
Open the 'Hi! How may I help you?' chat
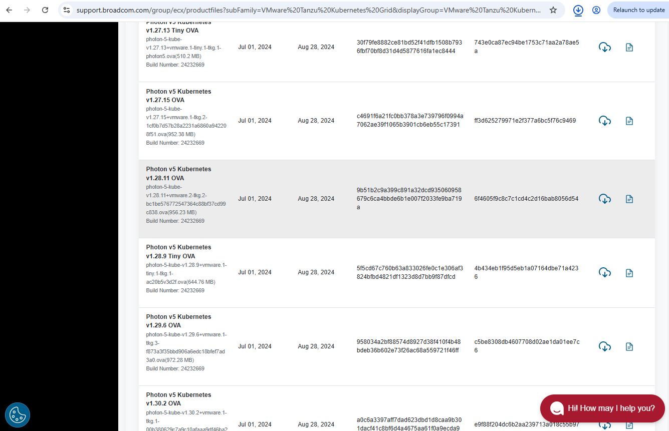pyautogui.click(x=602, y=408)
